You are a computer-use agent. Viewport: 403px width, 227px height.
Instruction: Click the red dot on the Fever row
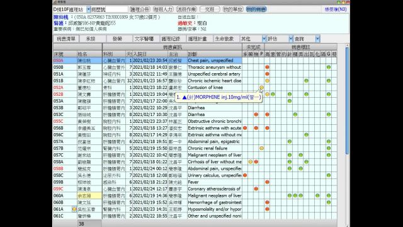(267, 182)
